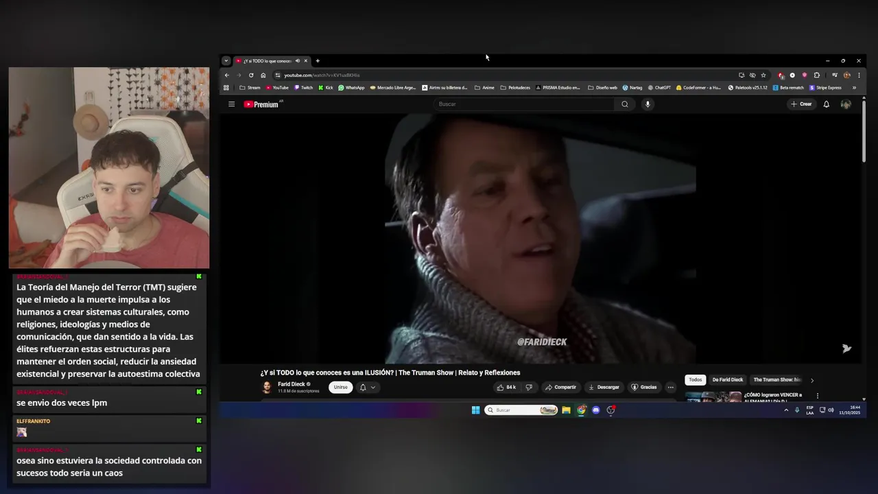Open more actions ellipsis beside Gracias
The width and height of the screenshot is (878, 494).
[671, 387]
